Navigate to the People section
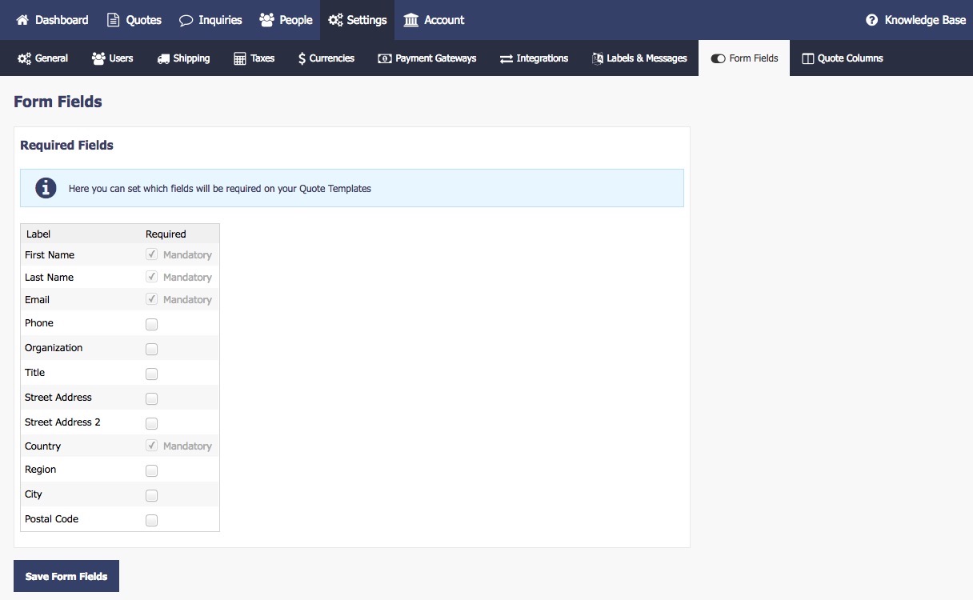This screenshot has width=973, height=600. tap(286, 20)
